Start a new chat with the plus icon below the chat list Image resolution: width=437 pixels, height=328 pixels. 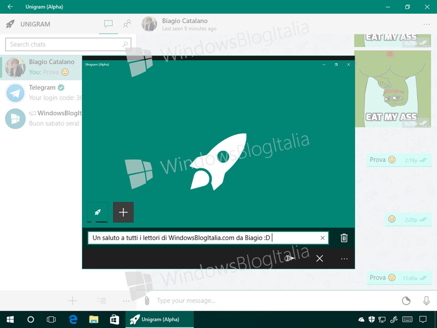(x=72, y=300)
